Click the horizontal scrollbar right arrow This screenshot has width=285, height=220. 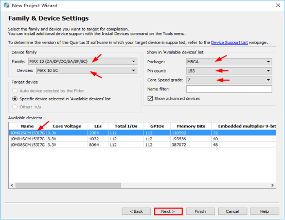click(x=272, y=185)
